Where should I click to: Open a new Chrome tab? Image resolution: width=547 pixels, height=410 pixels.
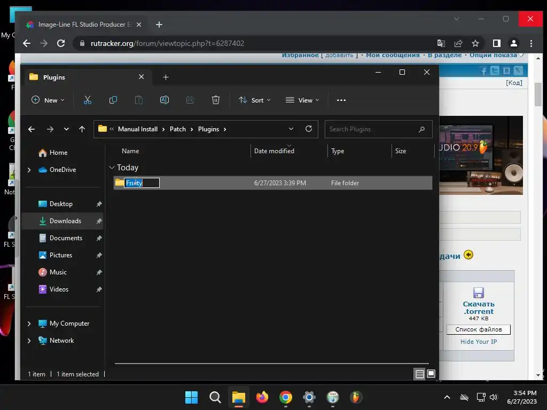pyautogui.click(x=159, y=25)
